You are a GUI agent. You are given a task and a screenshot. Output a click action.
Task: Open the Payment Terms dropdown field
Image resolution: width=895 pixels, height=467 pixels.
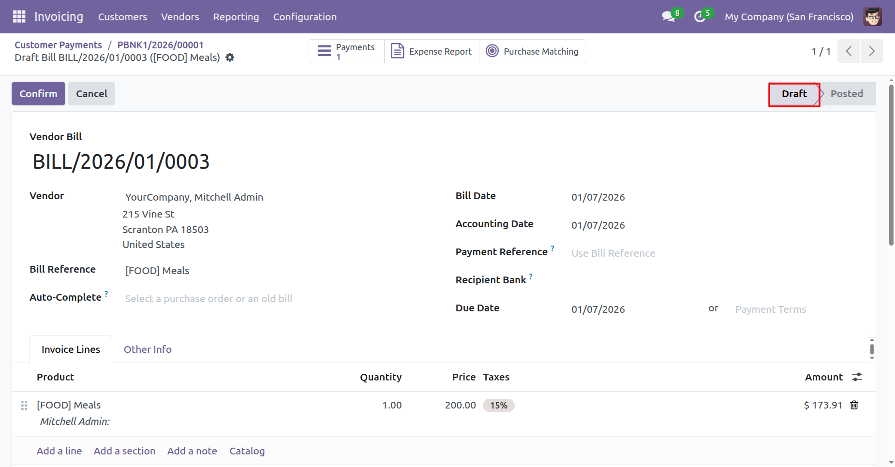point(793,309)
